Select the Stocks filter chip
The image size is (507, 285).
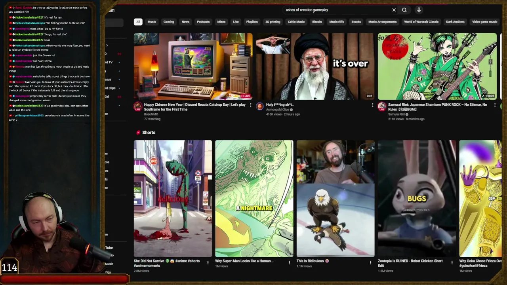[356, 22]
